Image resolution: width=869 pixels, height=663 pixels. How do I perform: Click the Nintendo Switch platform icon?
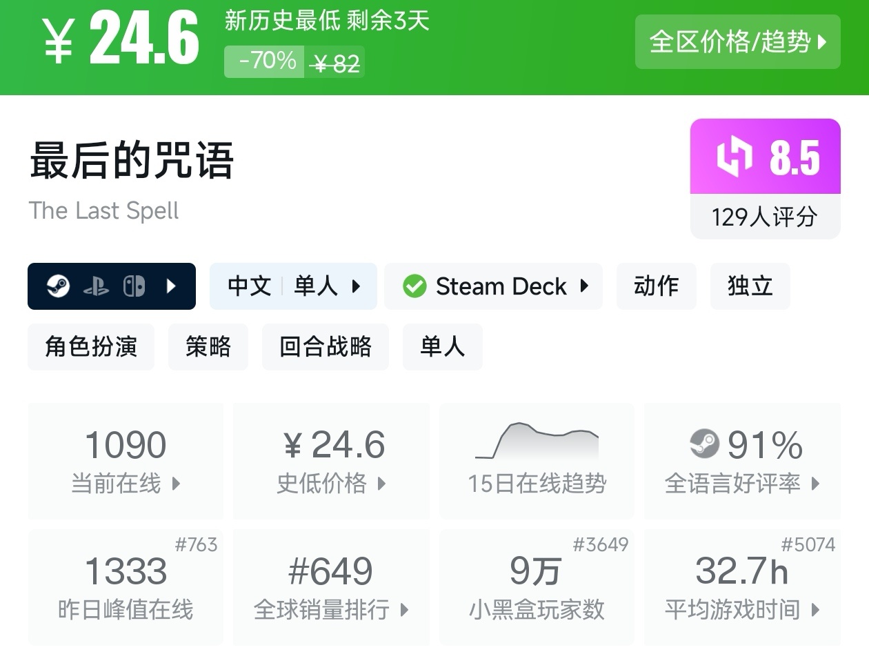(134, 286)
